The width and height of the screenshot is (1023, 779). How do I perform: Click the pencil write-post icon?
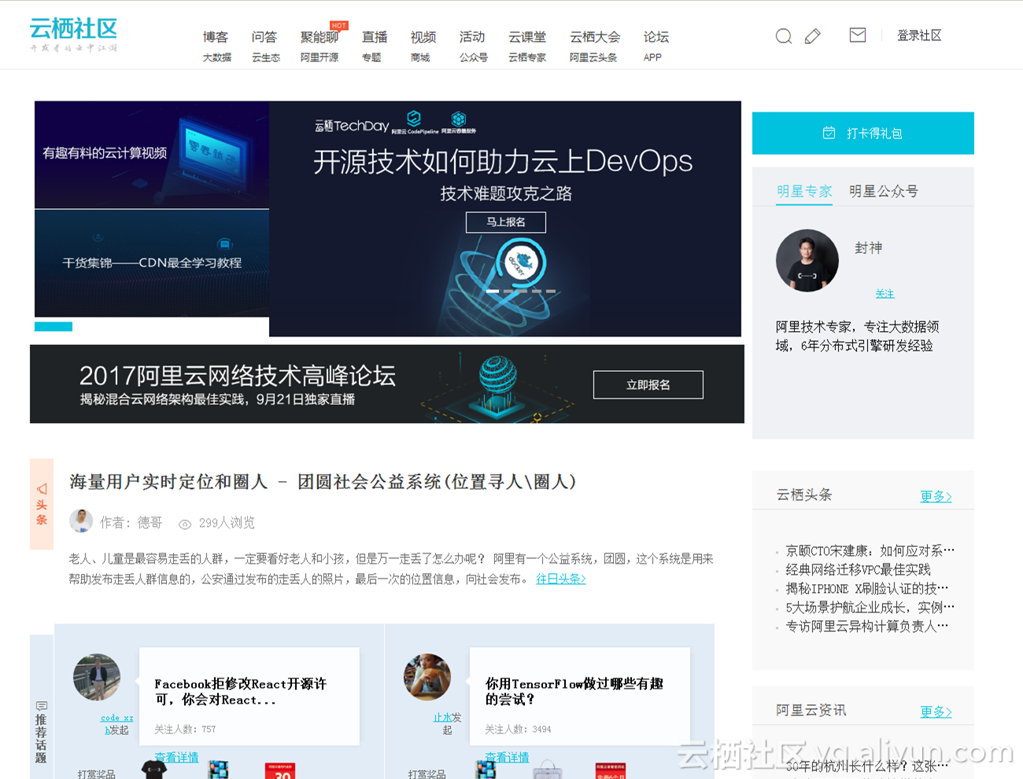(x=813, y=36)
